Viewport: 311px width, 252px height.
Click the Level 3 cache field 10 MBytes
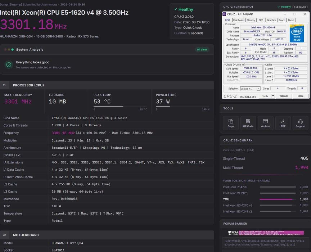tap(291, 80)
